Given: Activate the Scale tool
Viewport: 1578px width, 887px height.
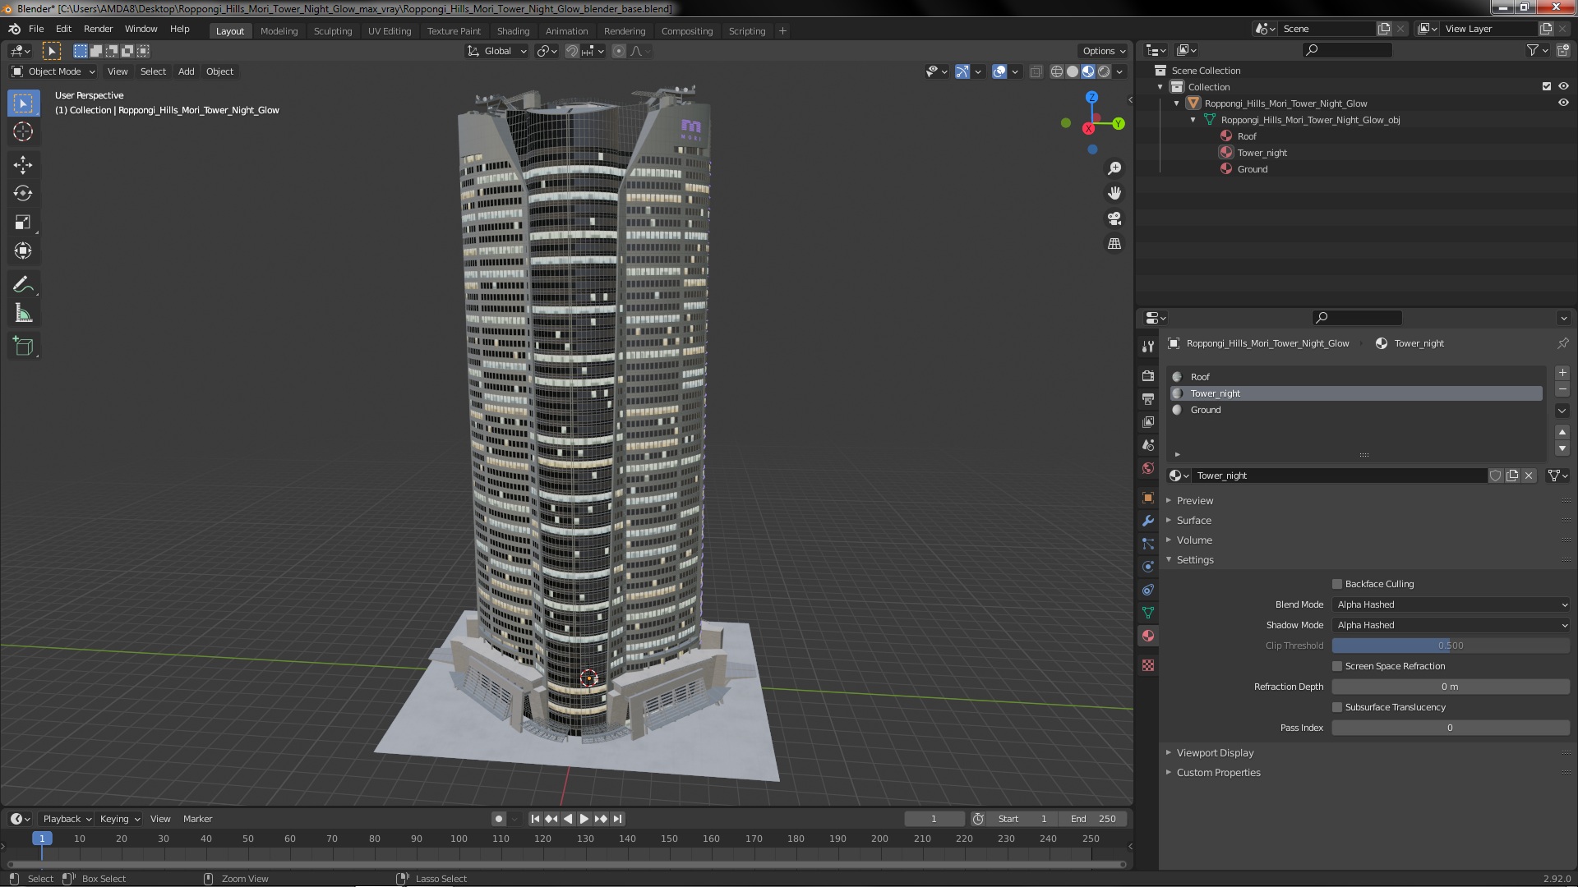Looking at the screenshot, I should point(23,223).
